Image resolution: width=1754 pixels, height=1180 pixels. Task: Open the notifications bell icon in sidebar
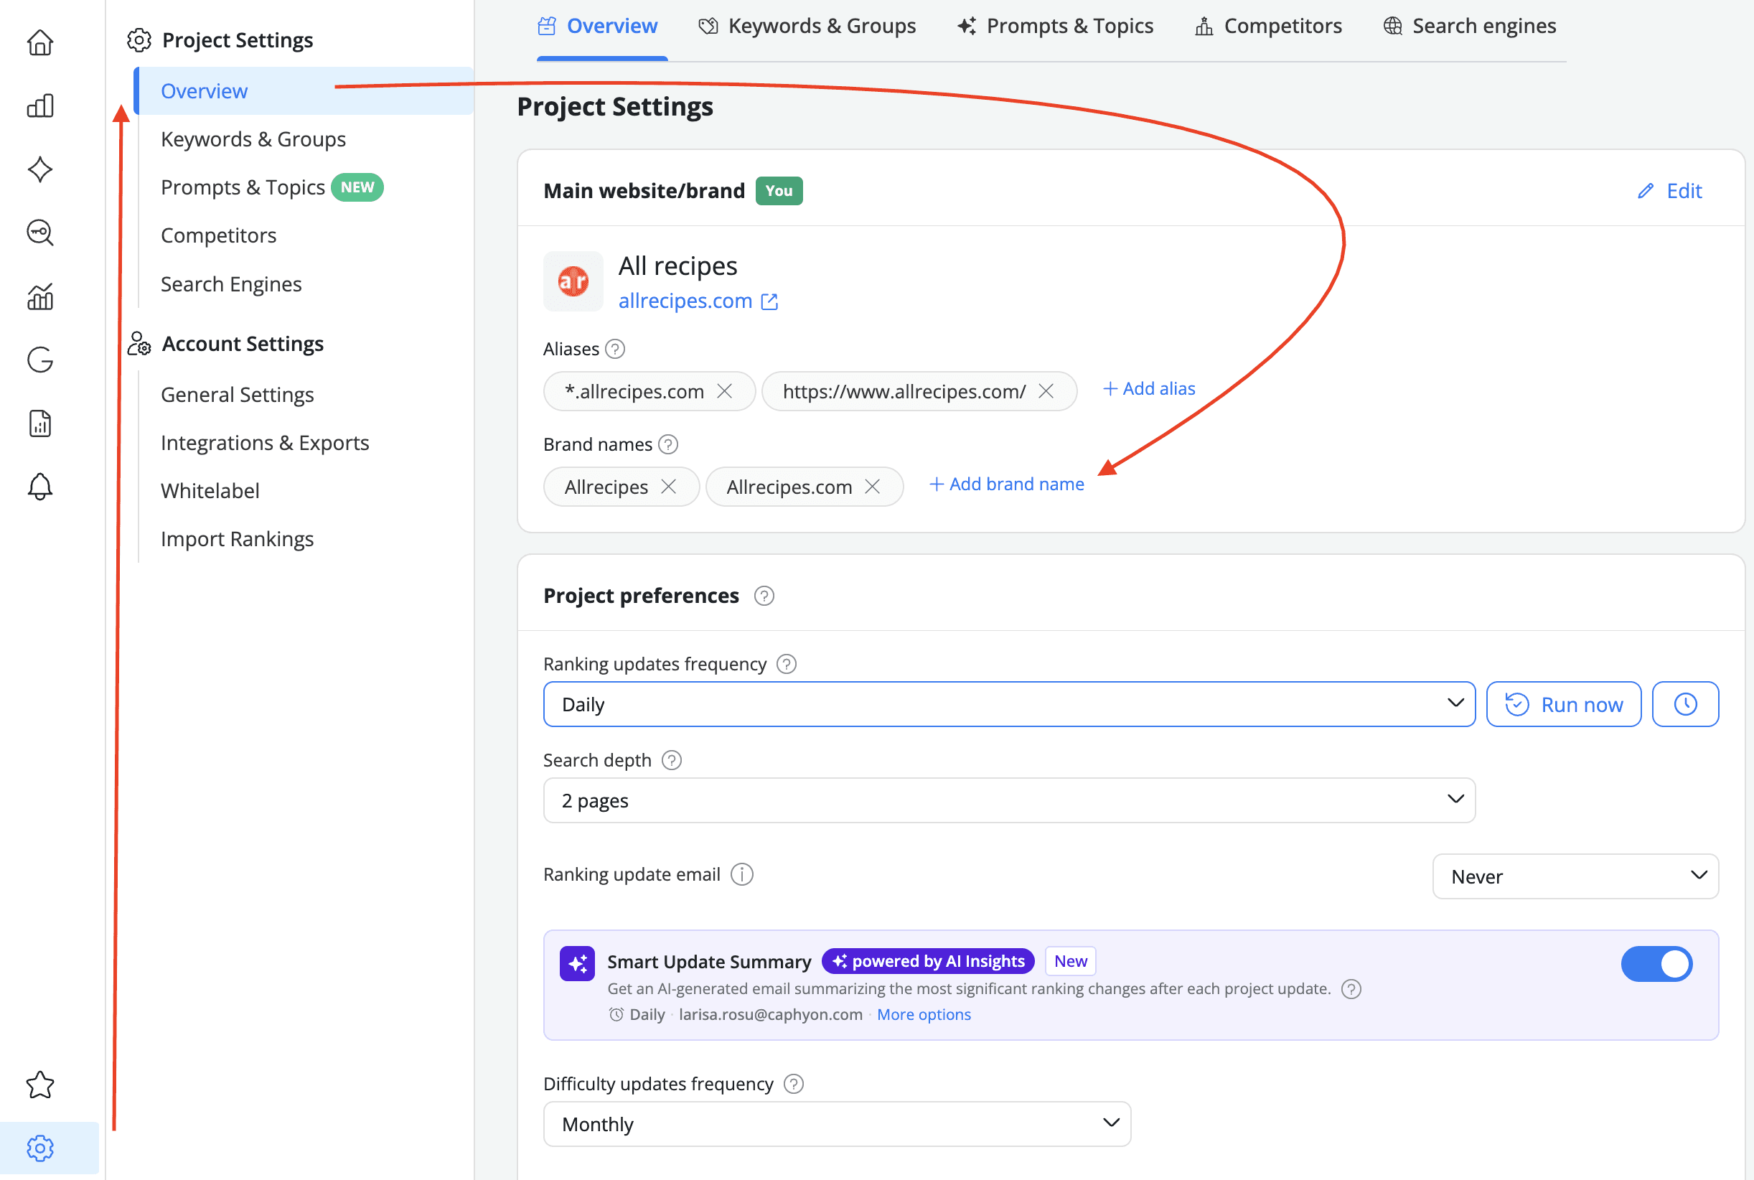click(x=40, y=487)
